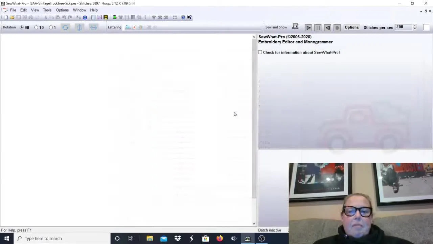This screenshot has height=244, width=433.
Task: Click the Options button for Sew and Show
Action: (x=351, y=27)
